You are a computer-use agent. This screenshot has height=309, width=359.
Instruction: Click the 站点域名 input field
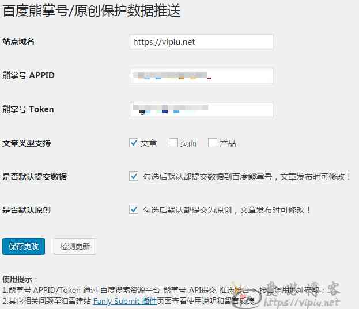(x=202, y=42)
